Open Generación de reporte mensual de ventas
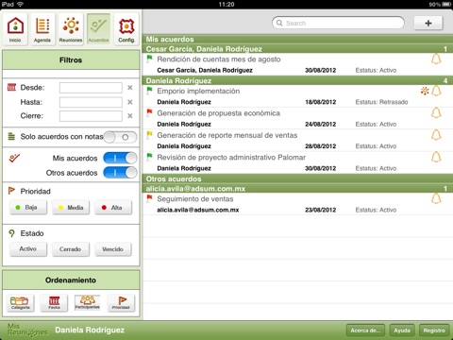Viewport: 453px width, 340px height. coord(297,141)
